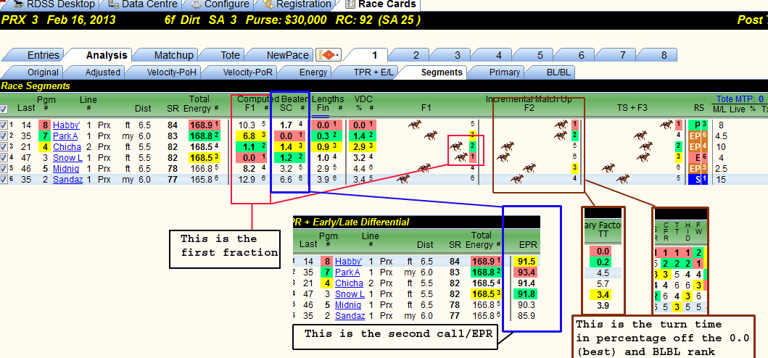Image resolution: width=768 pixels, height=358 pixels.
Task: Open Chicha link in Race Segments table
Action: click(x=67, y=146)
